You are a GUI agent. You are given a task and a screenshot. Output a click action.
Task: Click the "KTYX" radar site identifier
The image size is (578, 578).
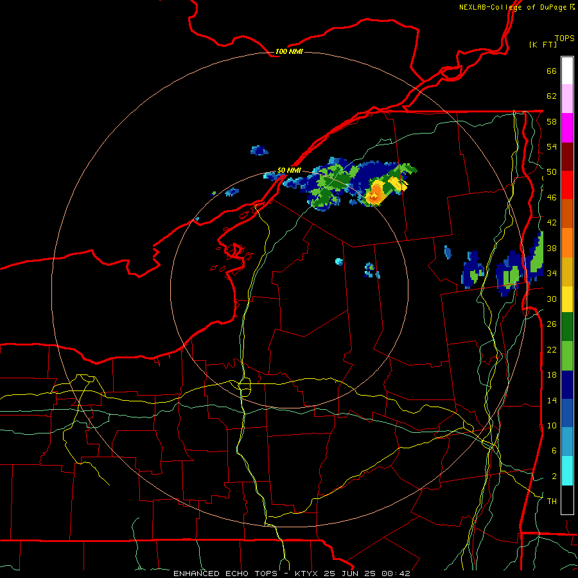pyautogui.click(x=306, y=574)
